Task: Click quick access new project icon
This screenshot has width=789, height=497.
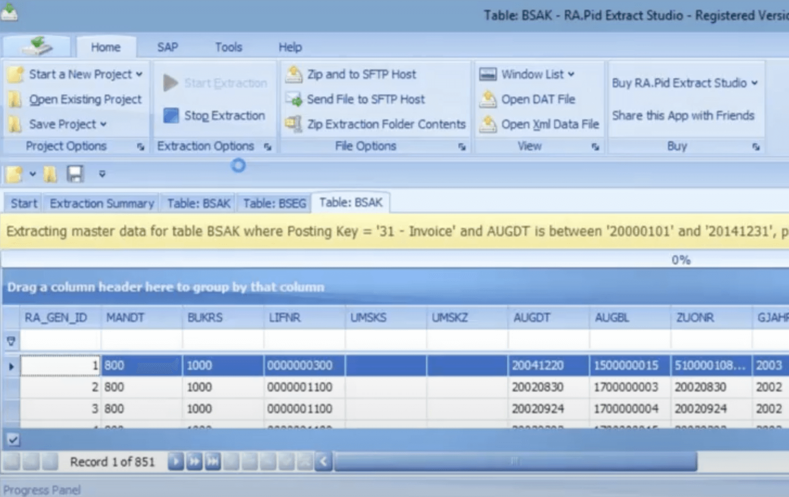Action: [x=14, y=174]
